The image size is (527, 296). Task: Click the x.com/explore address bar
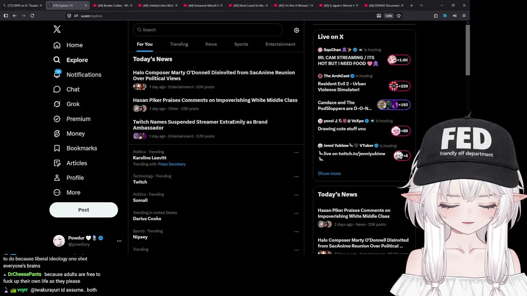(x=91, y=16)
